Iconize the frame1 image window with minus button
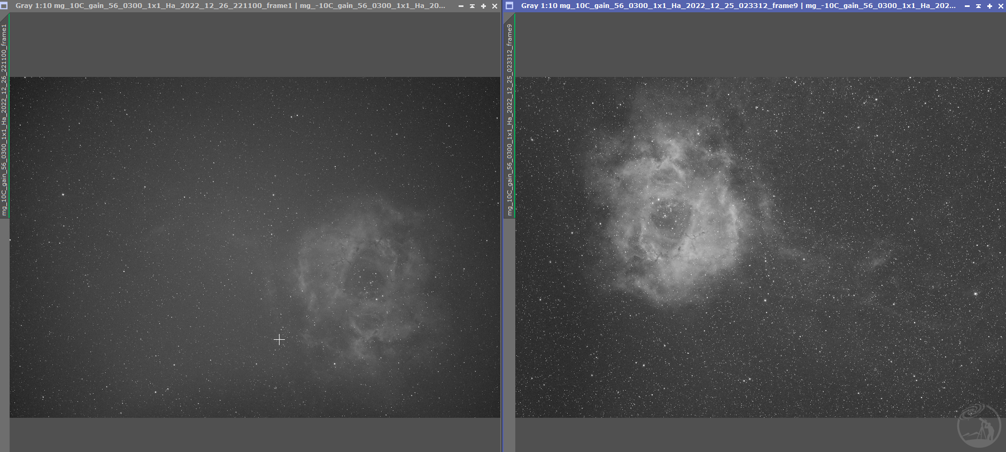Viewport: 1006px width, 452px height. (x=461, y=6)
